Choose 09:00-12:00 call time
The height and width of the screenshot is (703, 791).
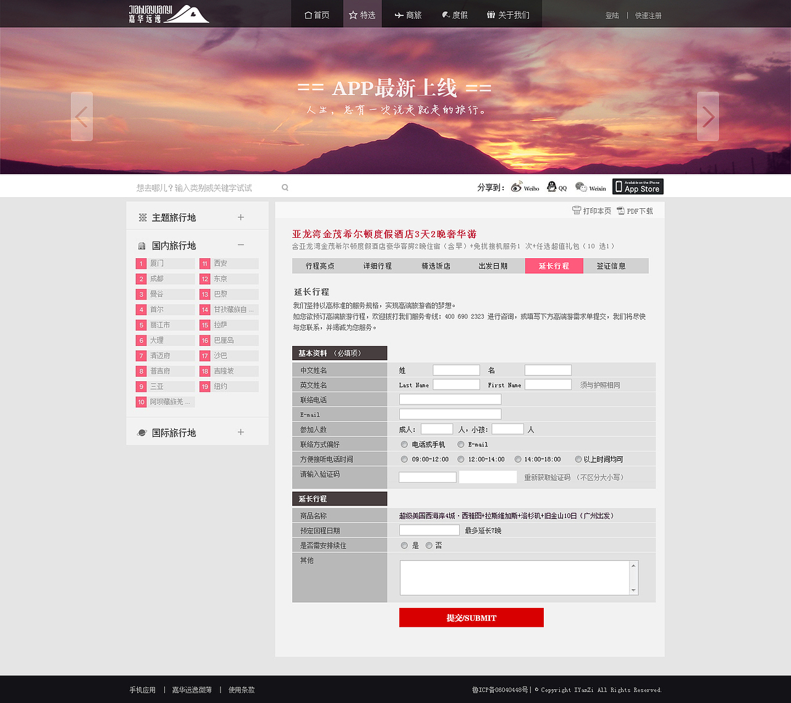point(404,459)
